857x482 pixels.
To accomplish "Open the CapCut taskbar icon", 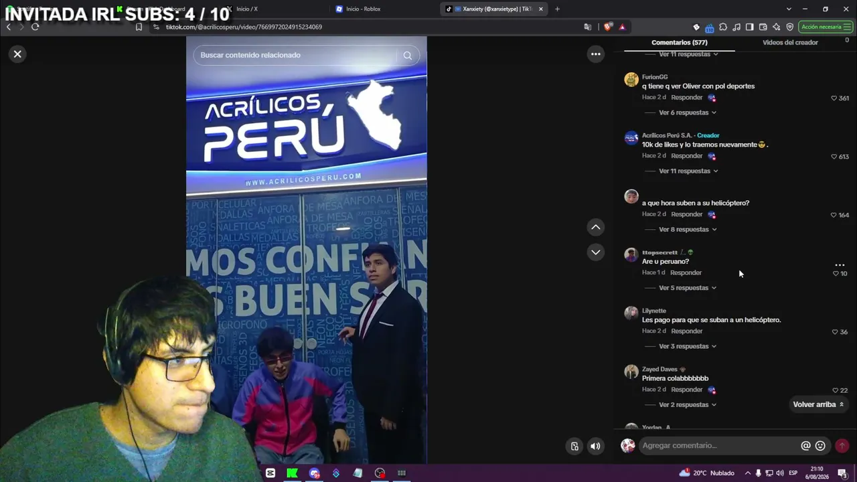I will click(x=270, y=473).
